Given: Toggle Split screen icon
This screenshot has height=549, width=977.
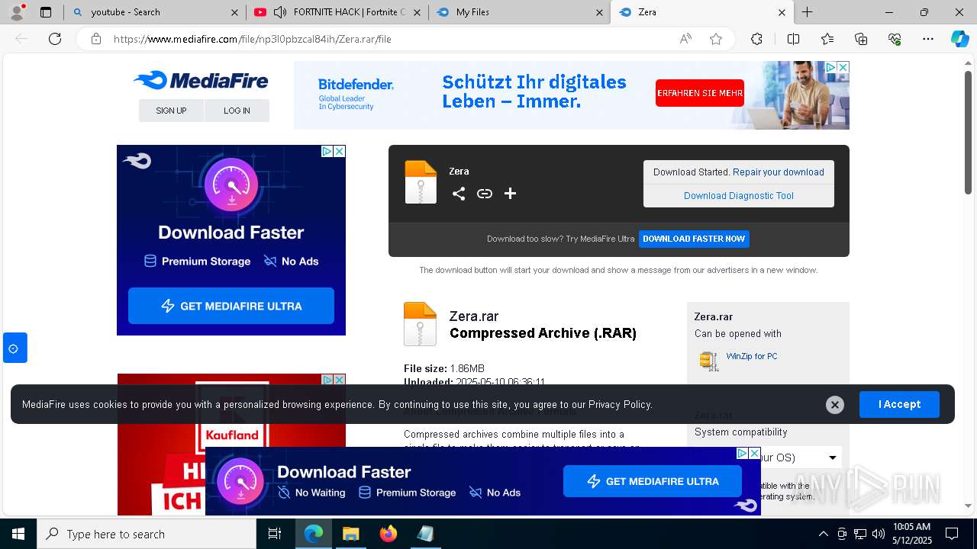Looking at the screenshot, I should click(x=793, y=39).
